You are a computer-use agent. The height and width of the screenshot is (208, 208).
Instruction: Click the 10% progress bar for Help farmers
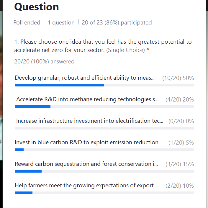click(104, 193)
